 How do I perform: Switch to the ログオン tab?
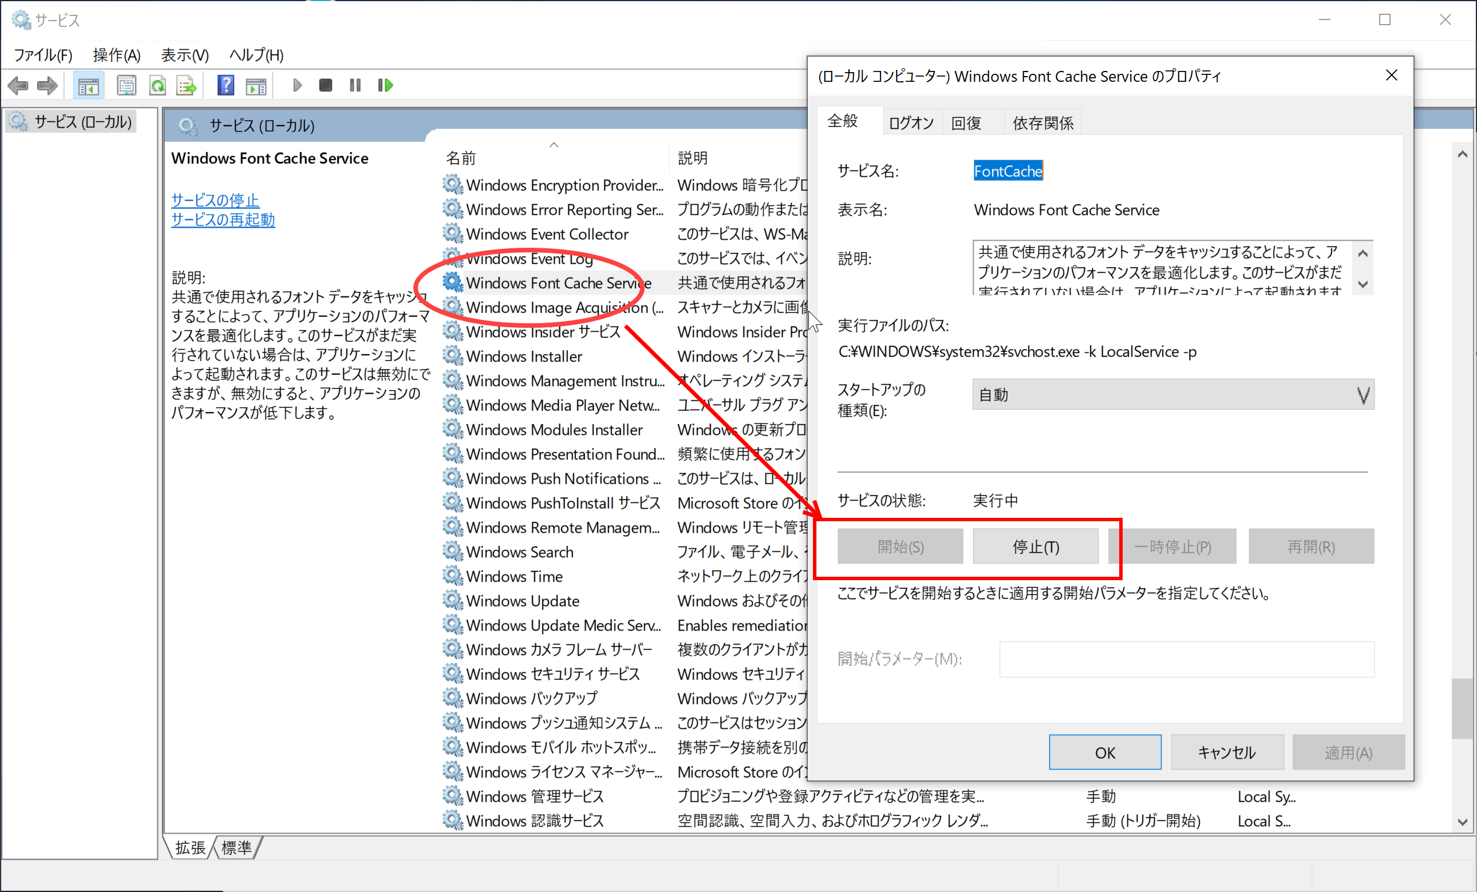(x=911, y=123)
